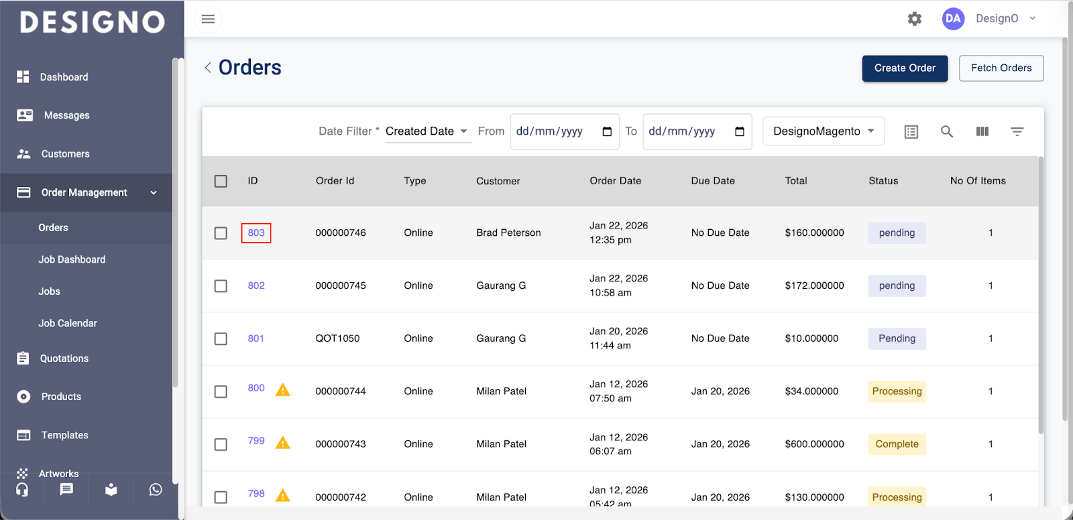
Task: Click the headset support icon
Action: point(22,490)
